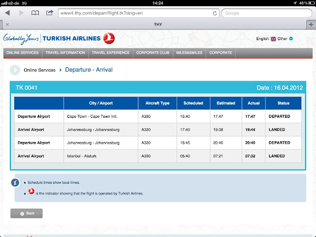Click the Turkish Airlines logo
This screenshot has width=316, height=237.
coord(59,38)
